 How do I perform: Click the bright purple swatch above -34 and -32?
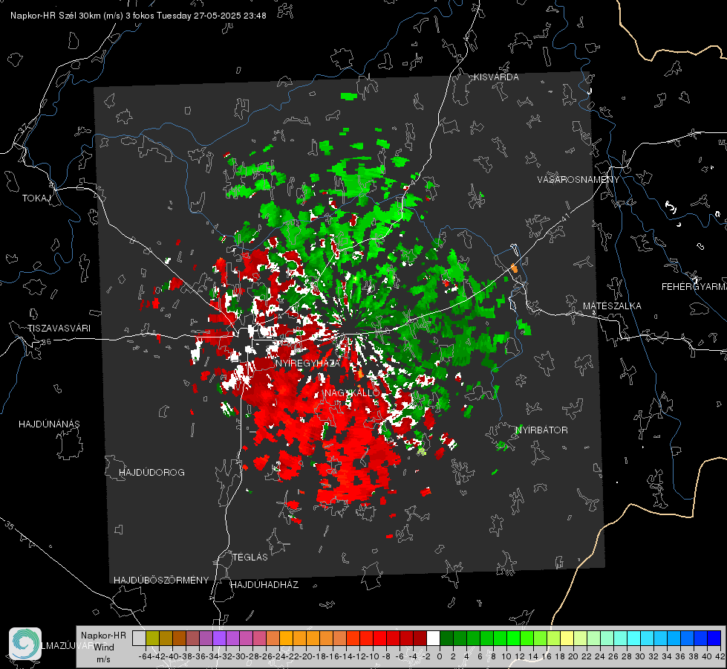point(219,638)
